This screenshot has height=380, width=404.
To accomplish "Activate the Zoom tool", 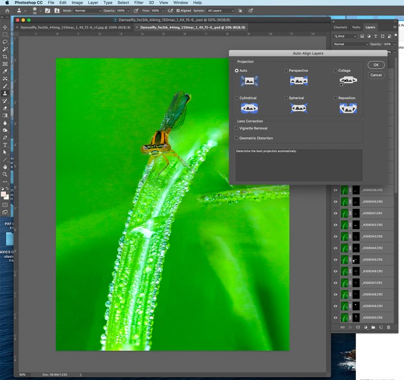I will point(5,174).
